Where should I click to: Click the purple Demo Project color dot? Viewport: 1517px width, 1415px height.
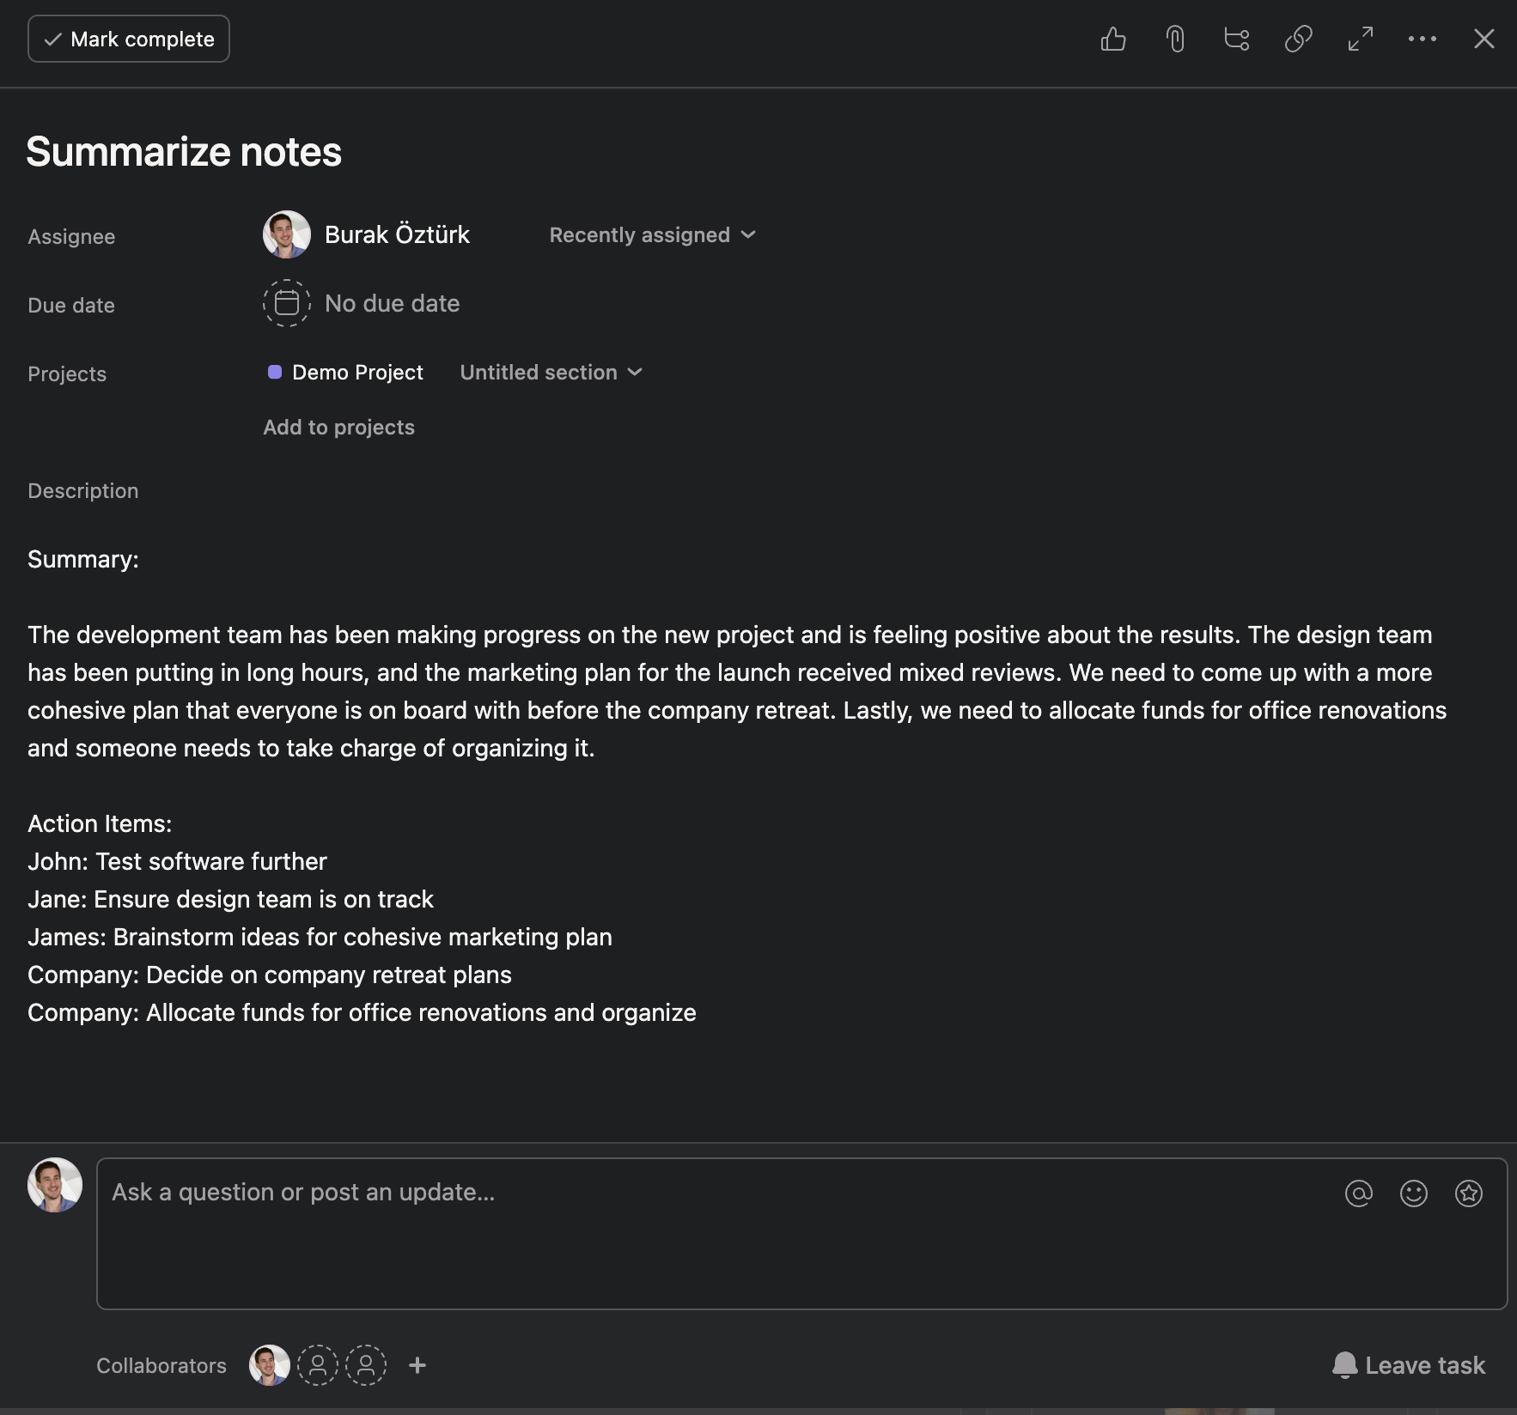[275, 373]
